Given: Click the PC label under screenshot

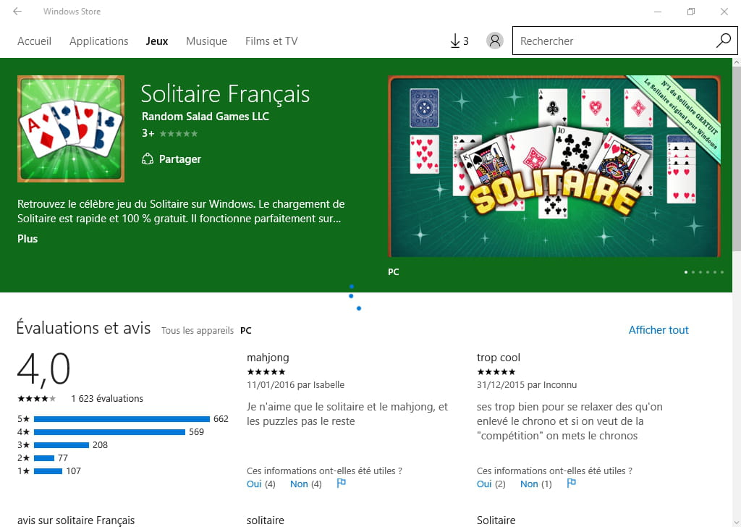Looking at the screenshot, I should pyautogui.click(x=393, y=272).
